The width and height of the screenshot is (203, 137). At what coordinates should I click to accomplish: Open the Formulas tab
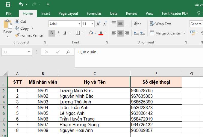coord(94,13)
